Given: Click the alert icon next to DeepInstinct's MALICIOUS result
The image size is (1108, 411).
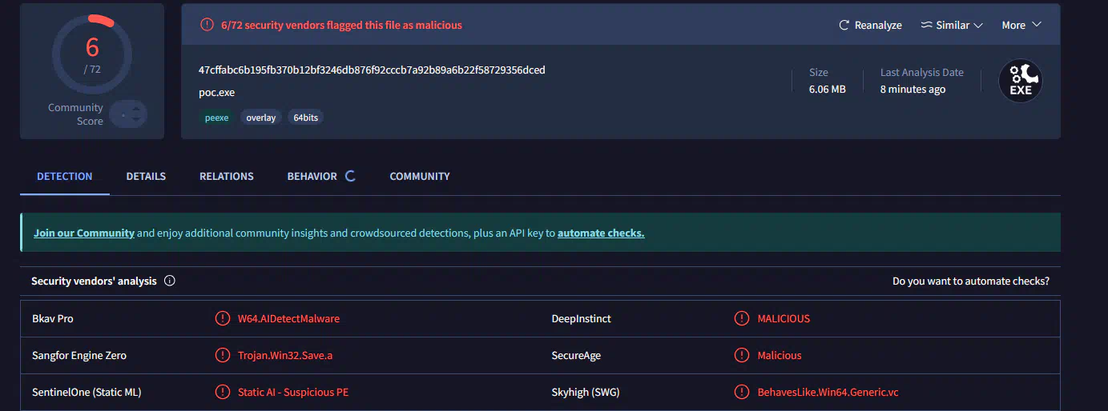Looking at the screenshot, I should [742, 318].
